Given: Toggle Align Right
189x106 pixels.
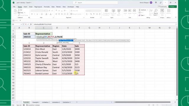Looking at the screenshot, I should [62, 14].
